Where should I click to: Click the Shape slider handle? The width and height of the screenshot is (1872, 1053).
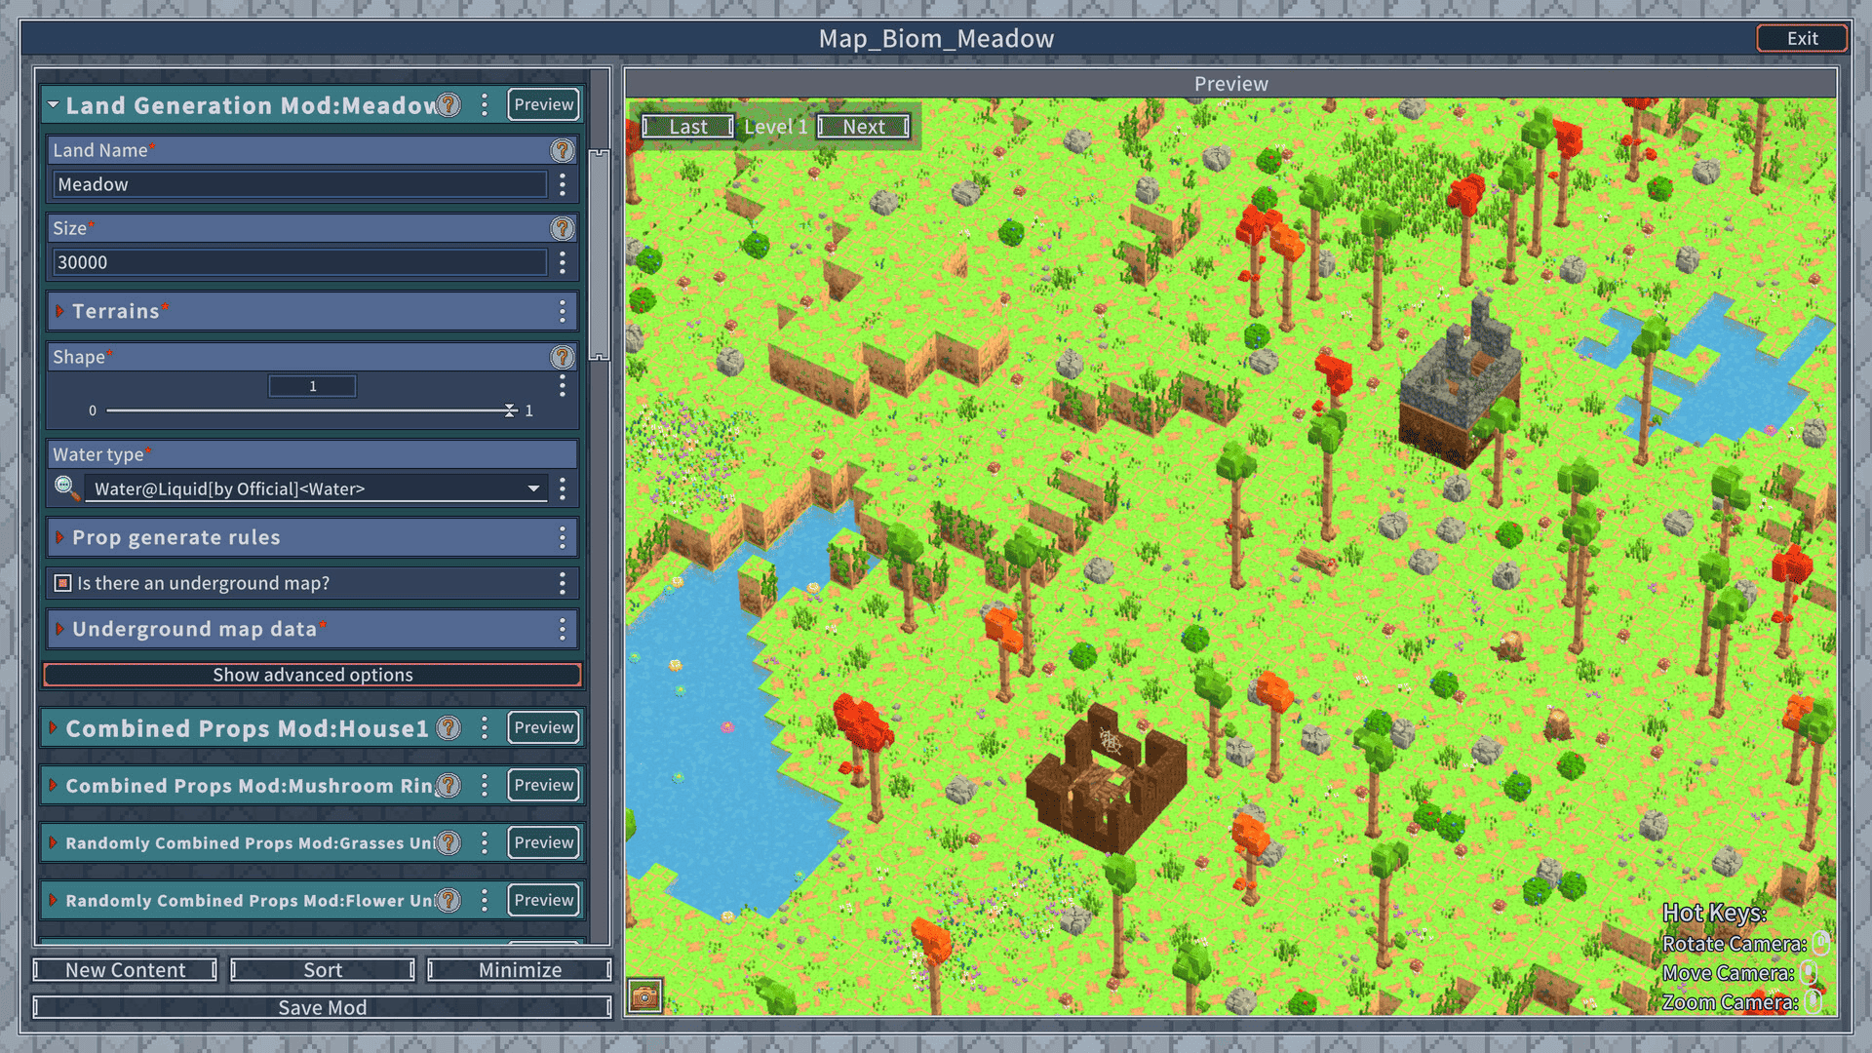click(510, 410)
